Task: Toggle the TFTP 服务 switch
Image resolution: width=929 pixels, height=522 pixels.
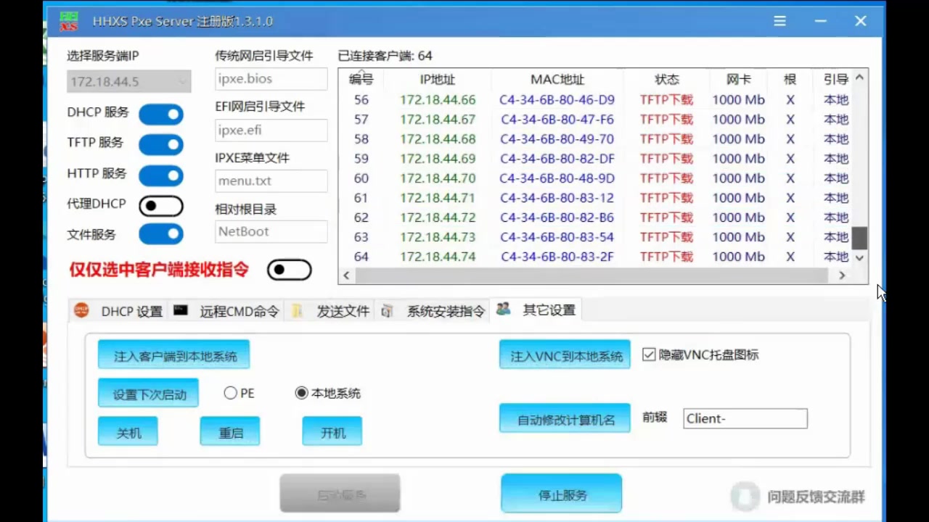Action: 161,144
